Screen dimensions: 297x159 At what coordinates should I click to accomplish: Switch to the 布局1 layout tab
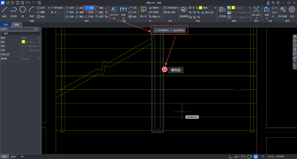click(x=13, y=157)
